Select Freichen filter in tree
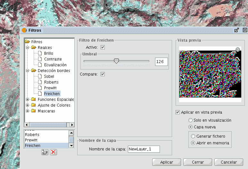The image size is (248, 169). [x=52, y=94]
